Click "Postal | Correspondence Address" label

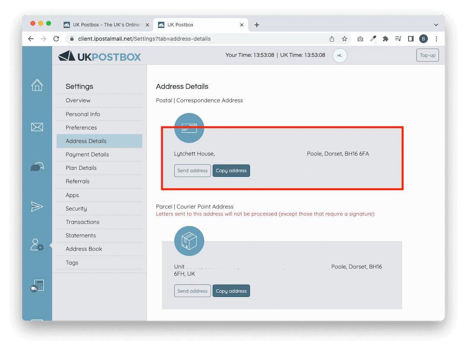tap(199, 100)
